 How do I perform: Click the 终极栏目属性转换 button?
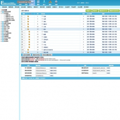(x=47, y=55)
